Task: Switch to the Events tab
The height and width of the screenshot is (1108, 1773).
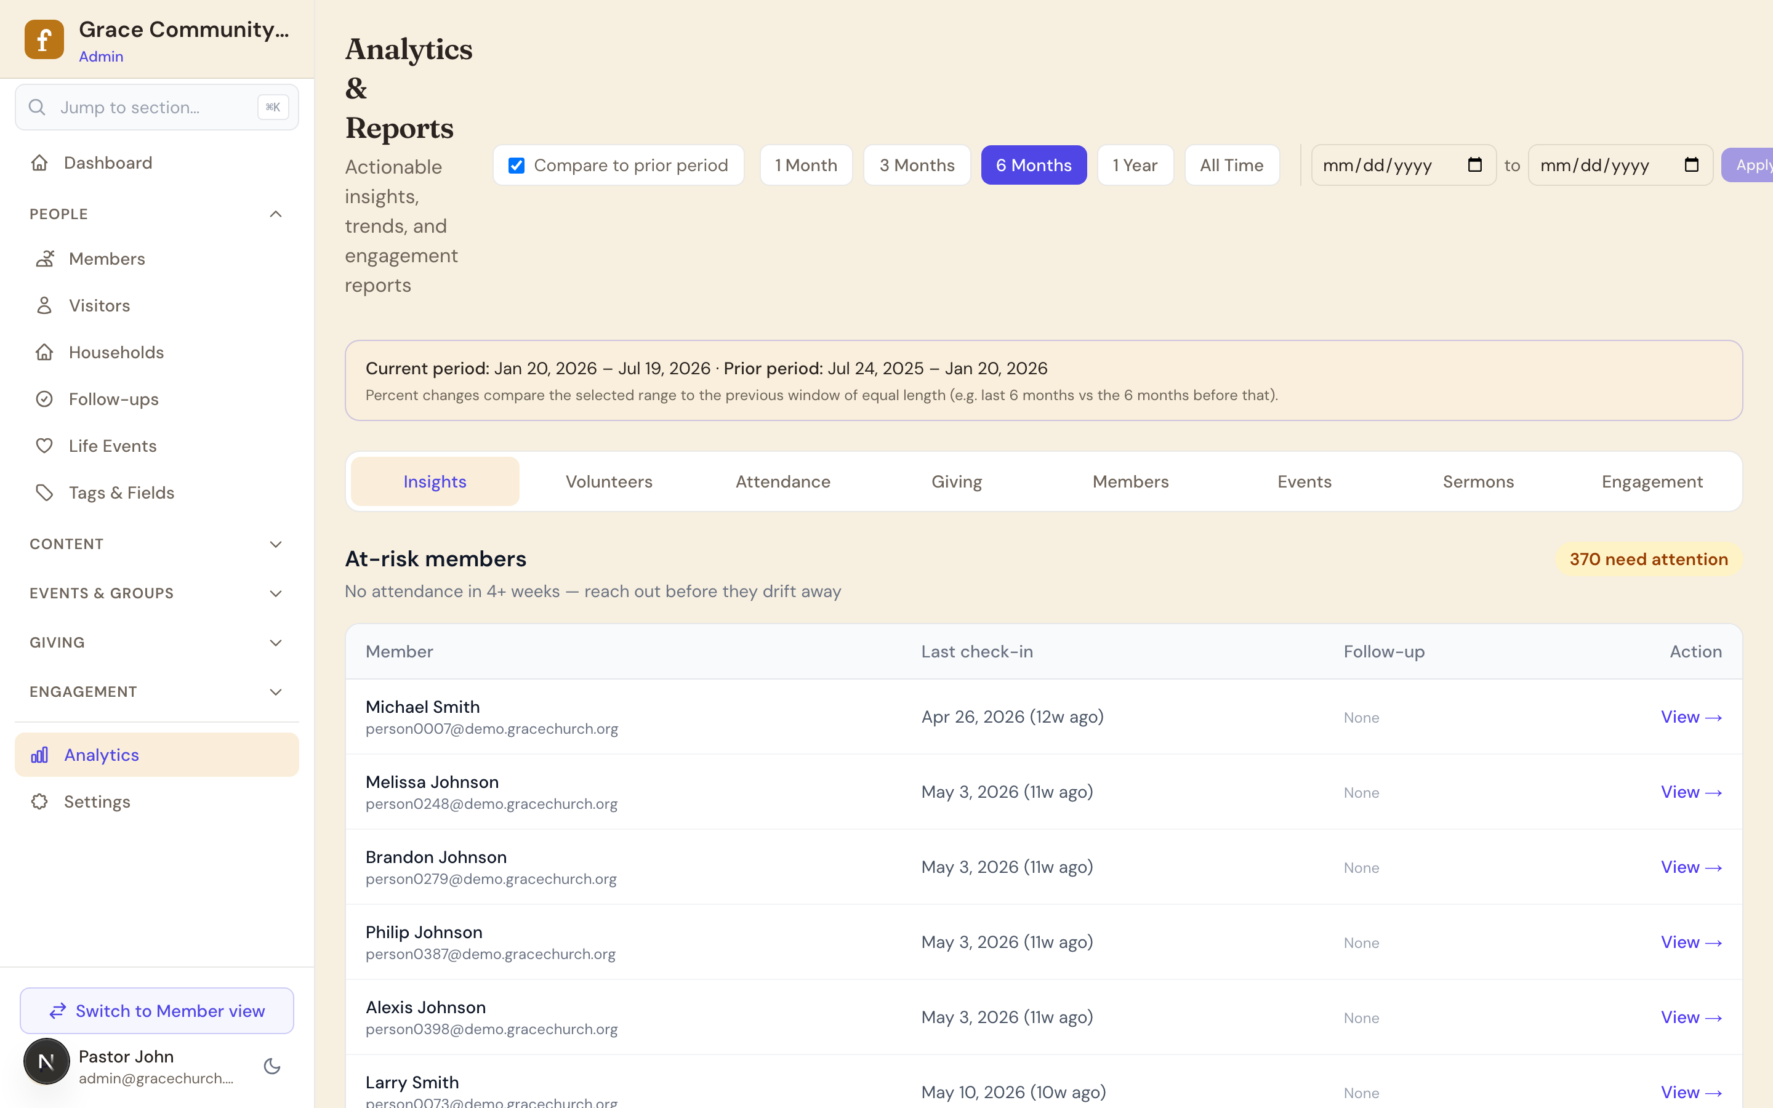Action: pos(1304,481)
